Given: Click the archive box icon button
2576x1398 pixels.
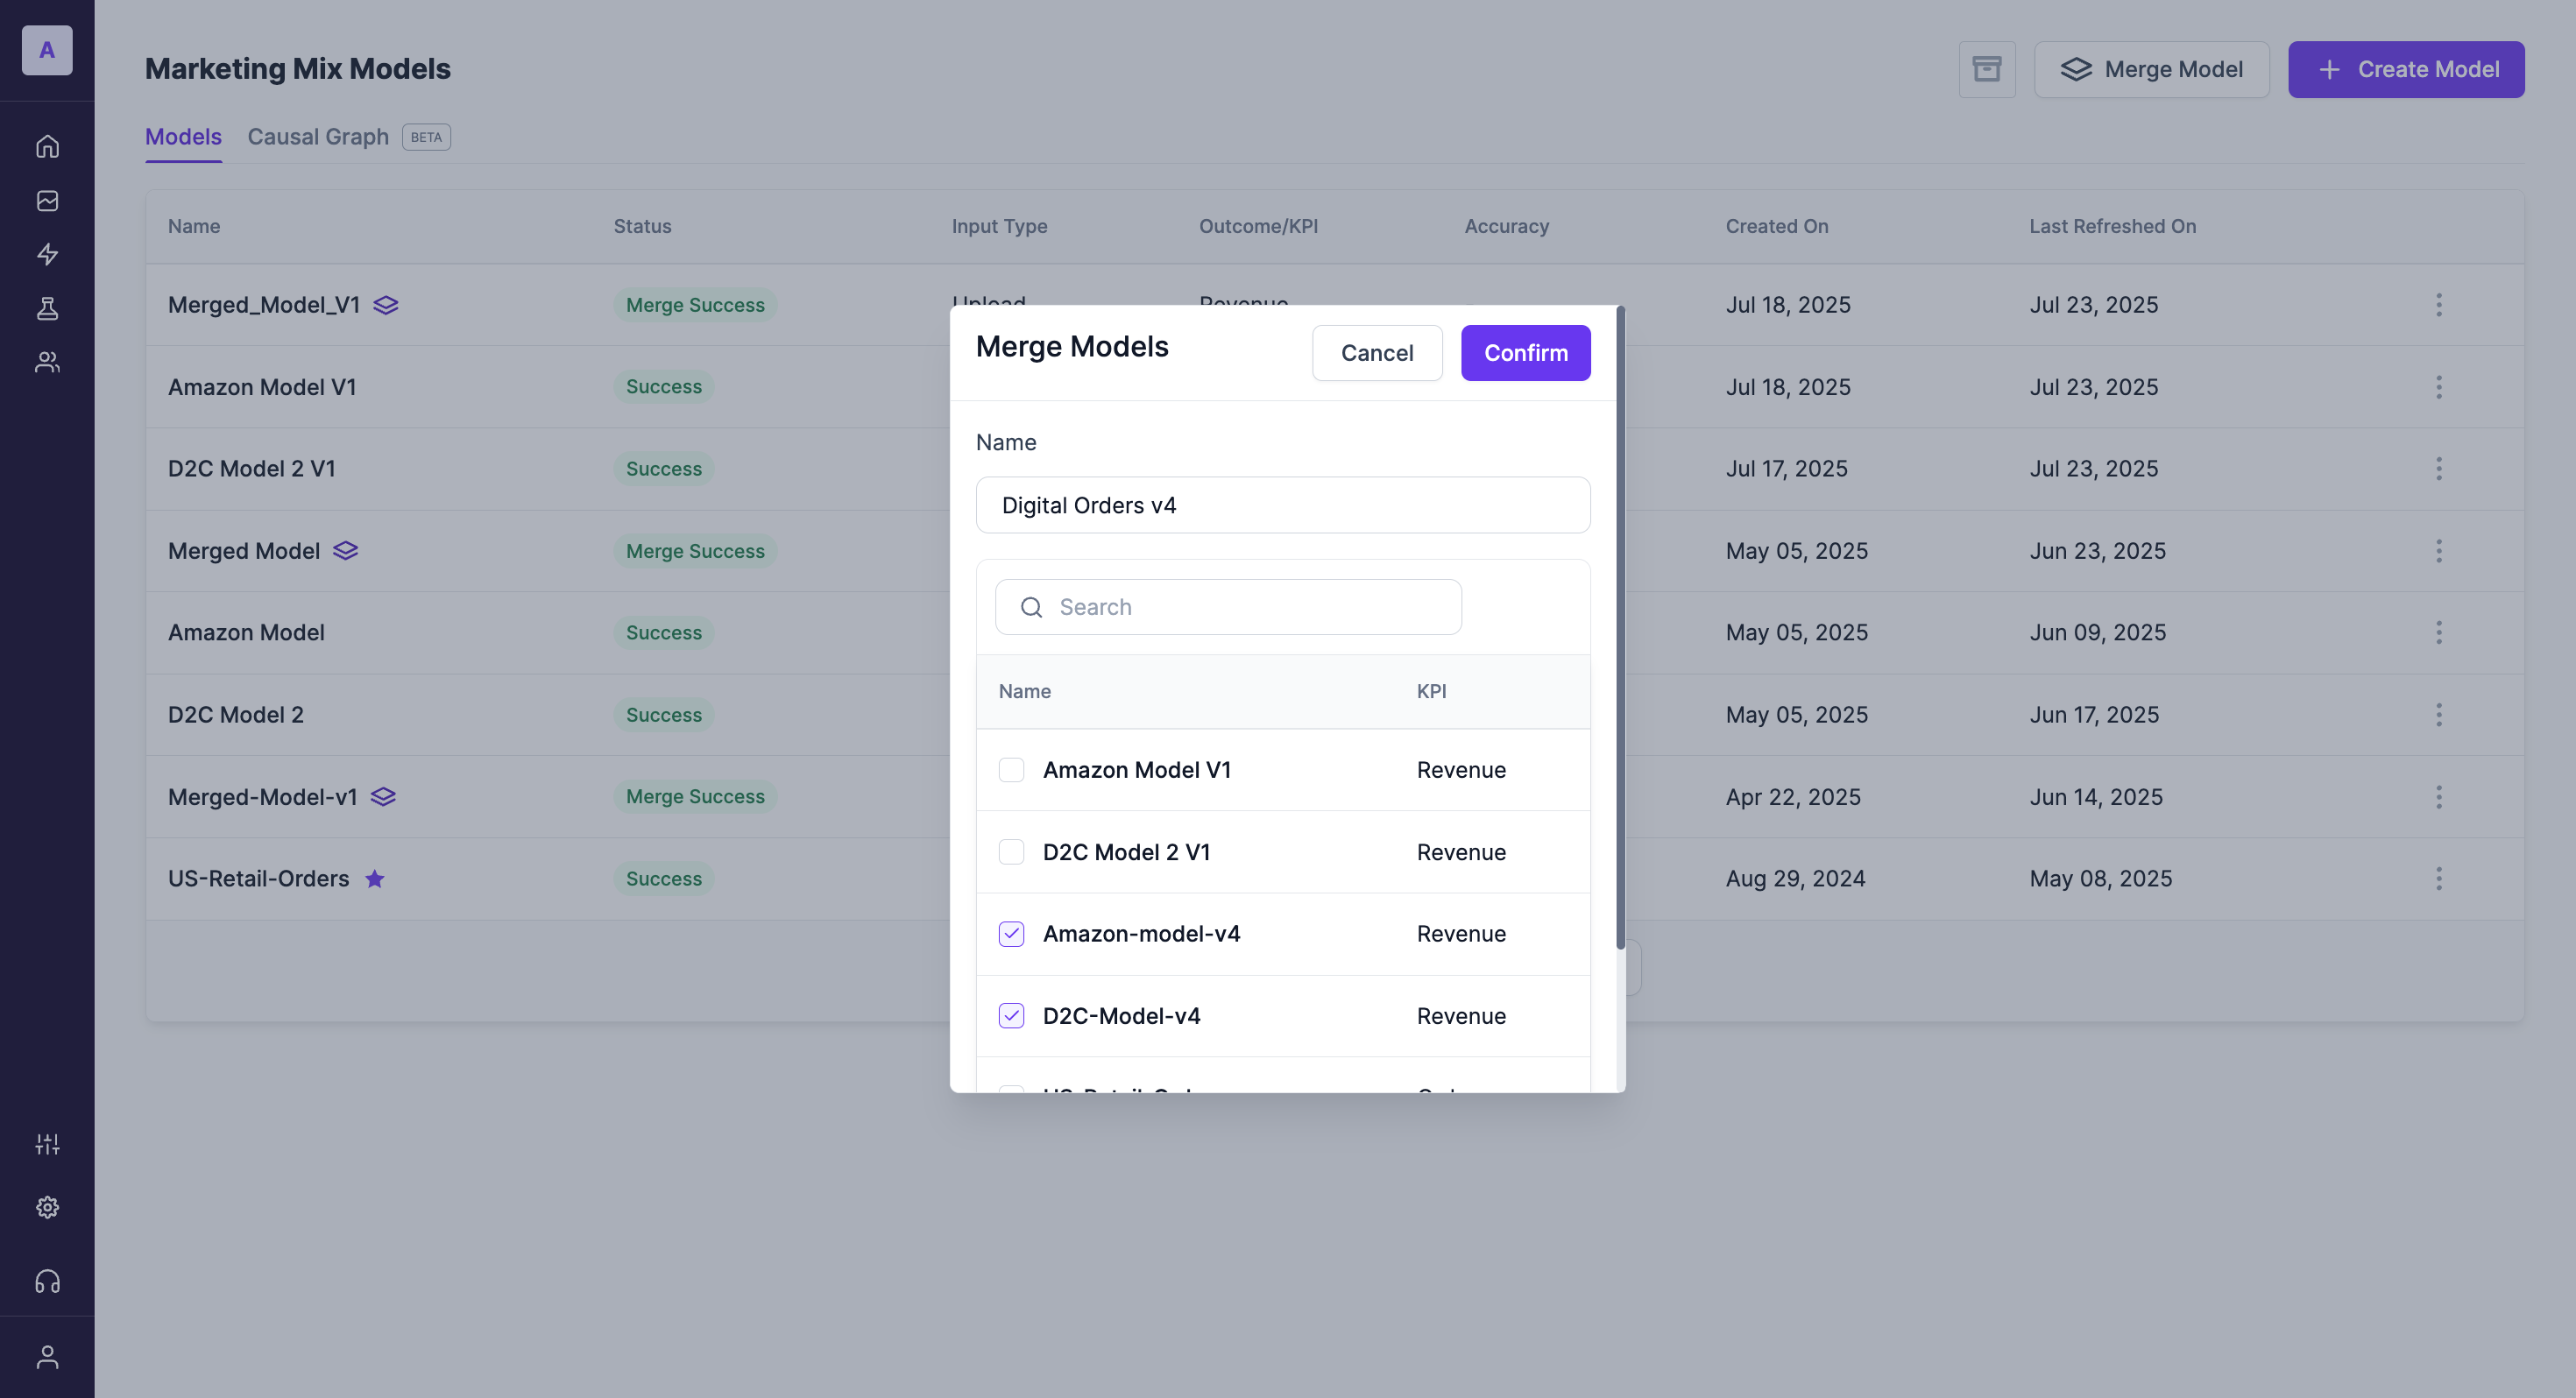Looking at the screenshot, I should point(1986,69).
